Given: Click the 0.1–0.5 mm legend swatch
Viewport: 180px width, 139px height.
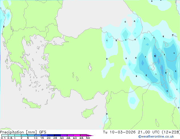Looking at the screenshot, I should click(5, 135).
